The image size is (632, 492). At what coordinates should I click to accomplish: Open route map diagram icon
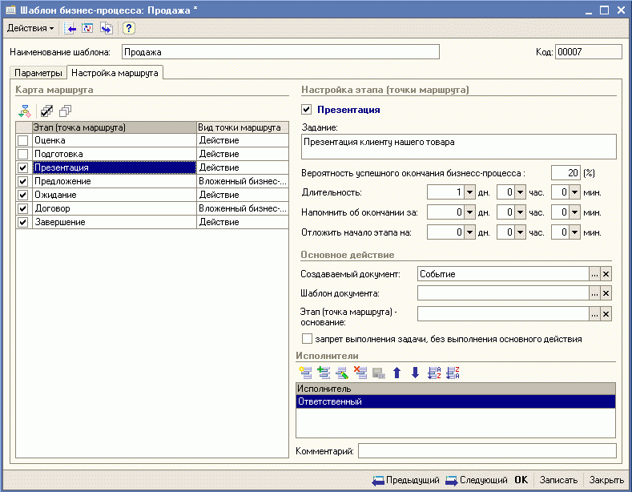point(25,111)
